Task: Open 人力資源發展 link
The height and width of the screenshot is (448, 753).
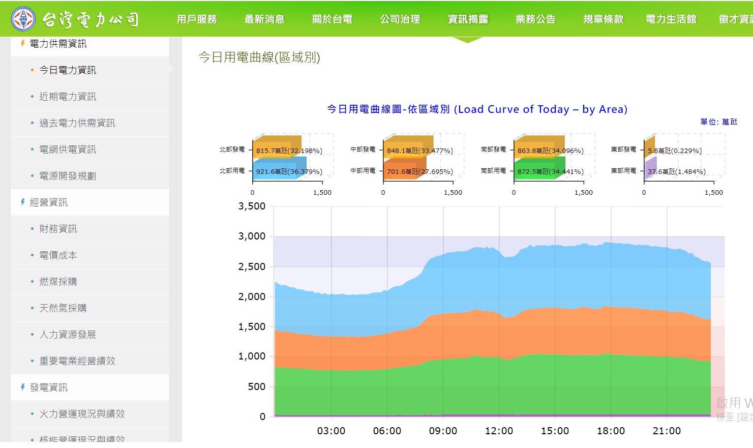Action: click(90, 335)
